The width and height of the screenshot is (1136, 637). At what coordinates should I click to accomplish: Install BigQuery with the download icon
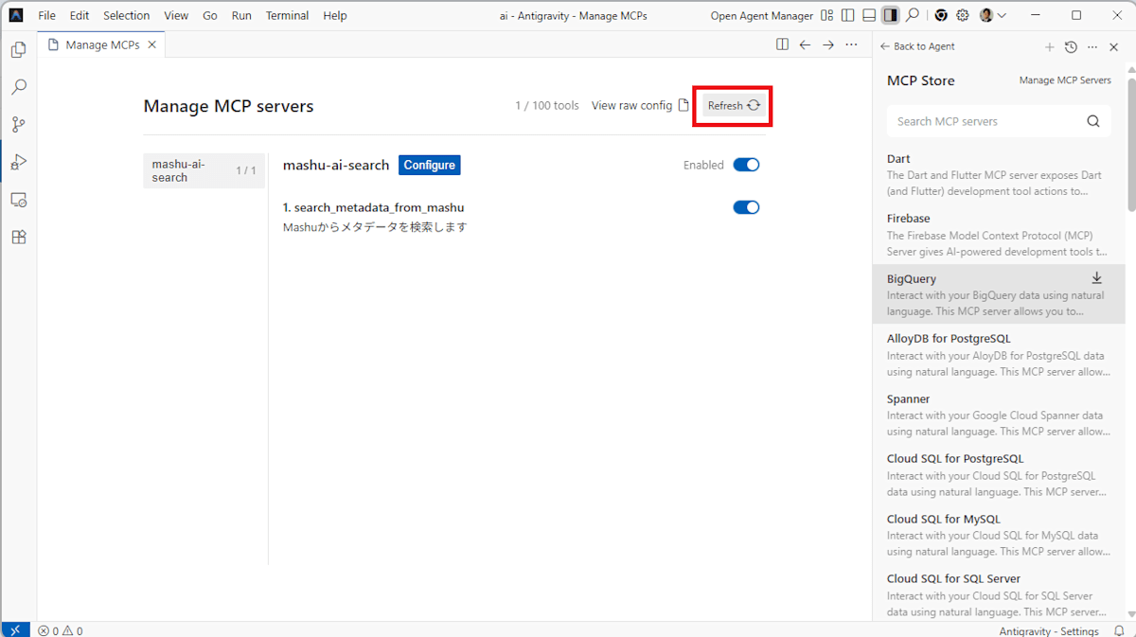point(1097,278)
